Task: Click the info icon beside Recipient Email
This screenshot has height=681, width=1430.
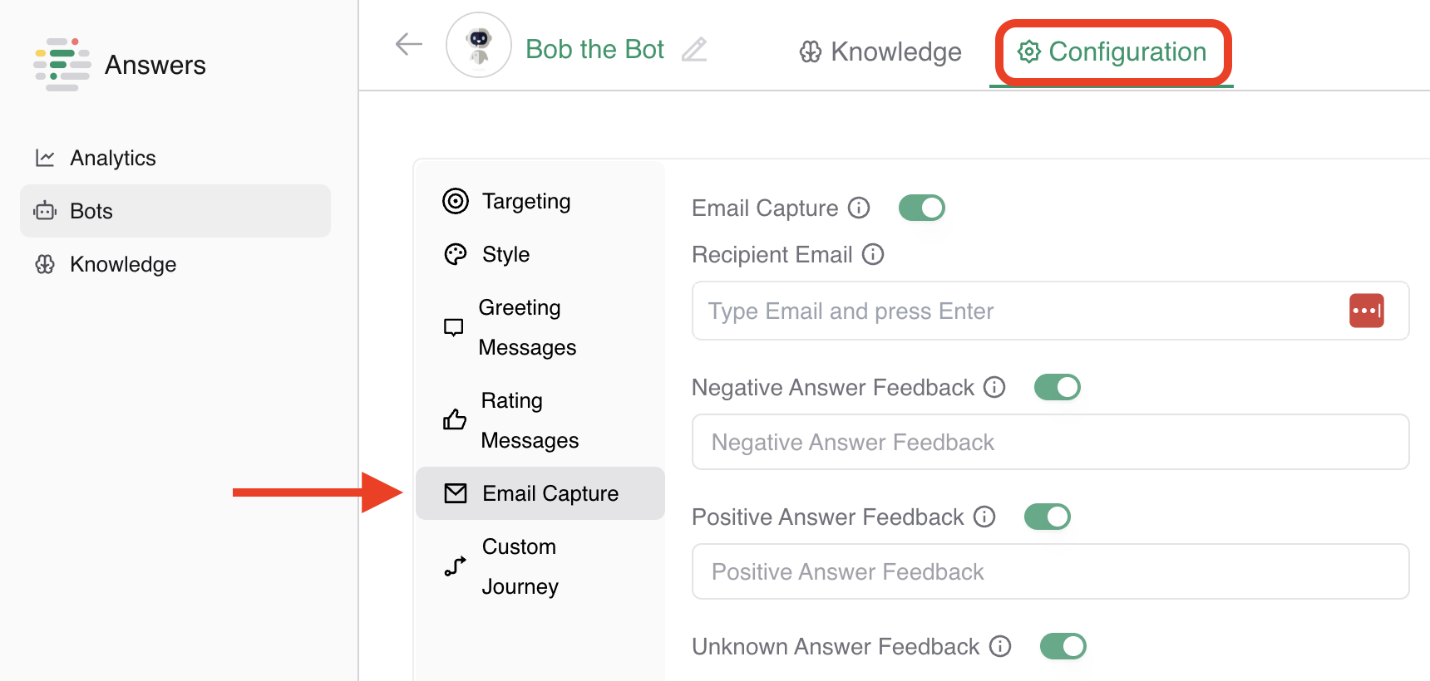Action: pos(873,254)
